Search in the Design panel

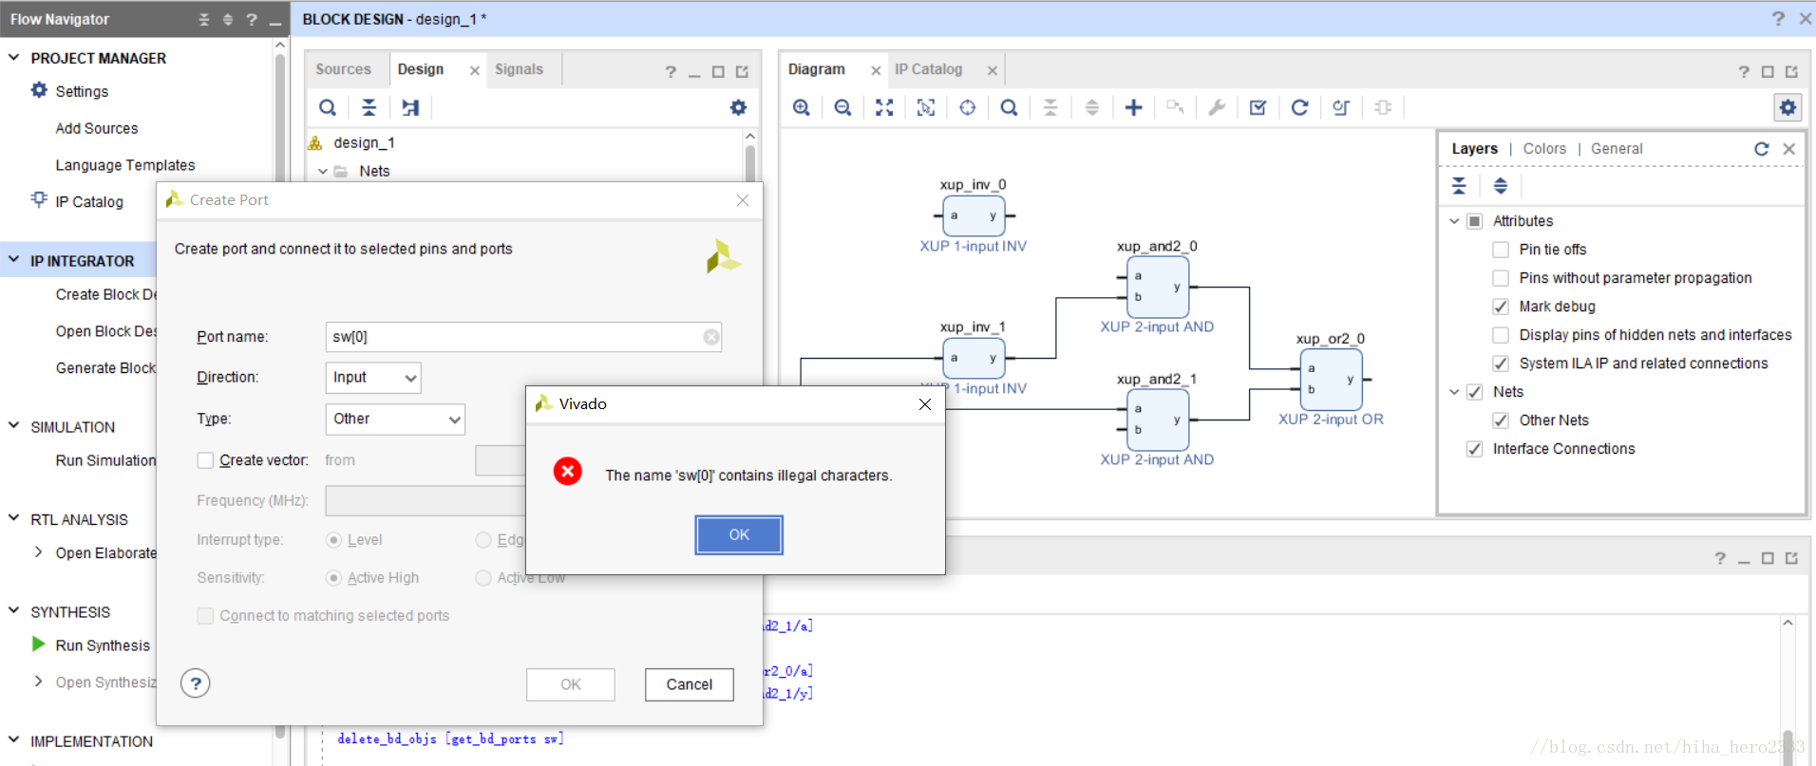pos(327,107)
